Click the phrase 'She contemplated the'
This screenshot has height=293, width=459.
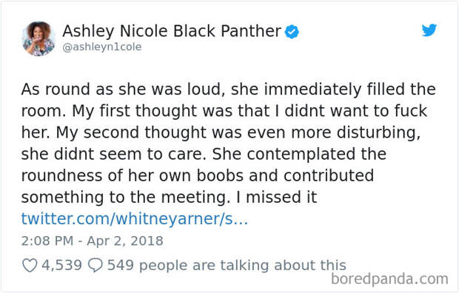pyautogui.click(x=299, y=154)
